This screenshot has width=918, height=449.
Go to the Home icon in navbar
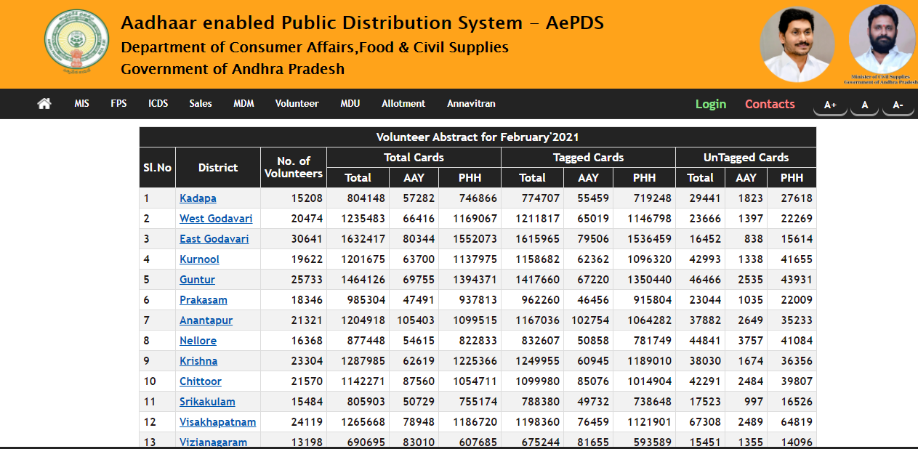tap(44, 104)
